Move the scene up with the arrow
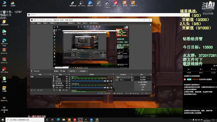 pos(38,90)
